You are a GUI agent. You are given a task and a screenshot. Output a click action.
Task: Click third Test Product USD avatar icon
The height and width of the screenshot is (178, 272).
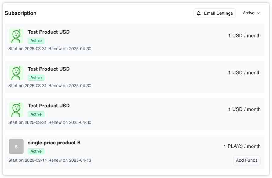[16, 110]
